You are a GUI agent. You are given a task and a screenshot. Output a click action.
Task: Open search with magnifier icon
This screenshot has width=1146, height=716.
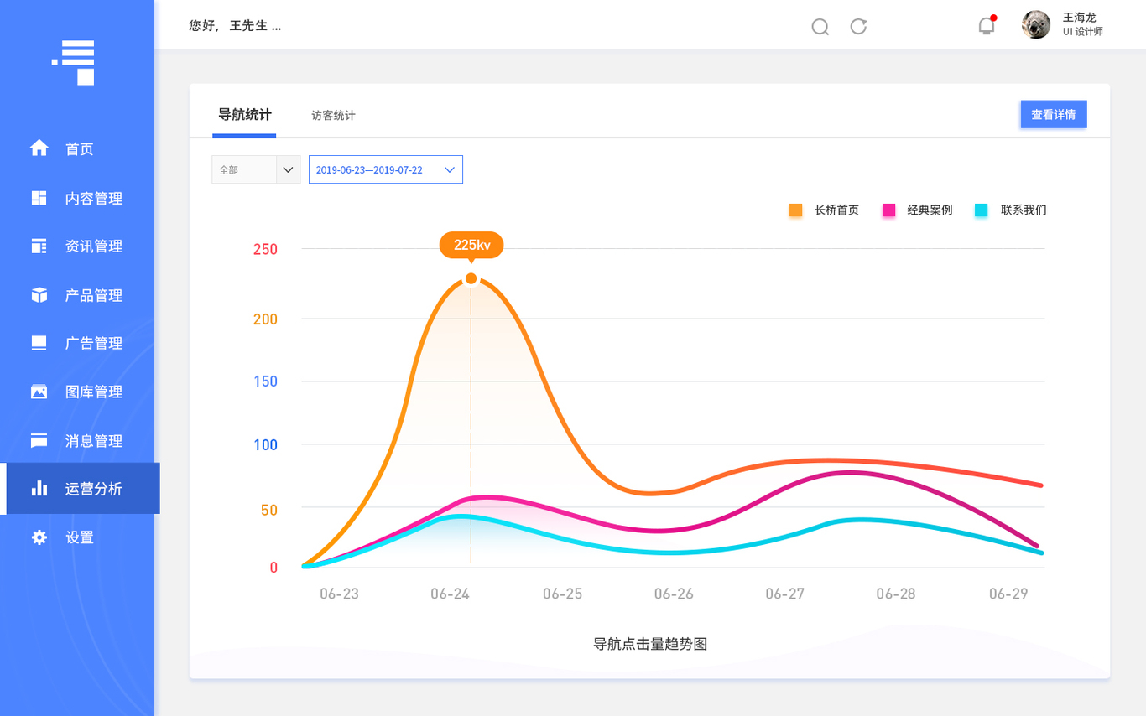820,27
